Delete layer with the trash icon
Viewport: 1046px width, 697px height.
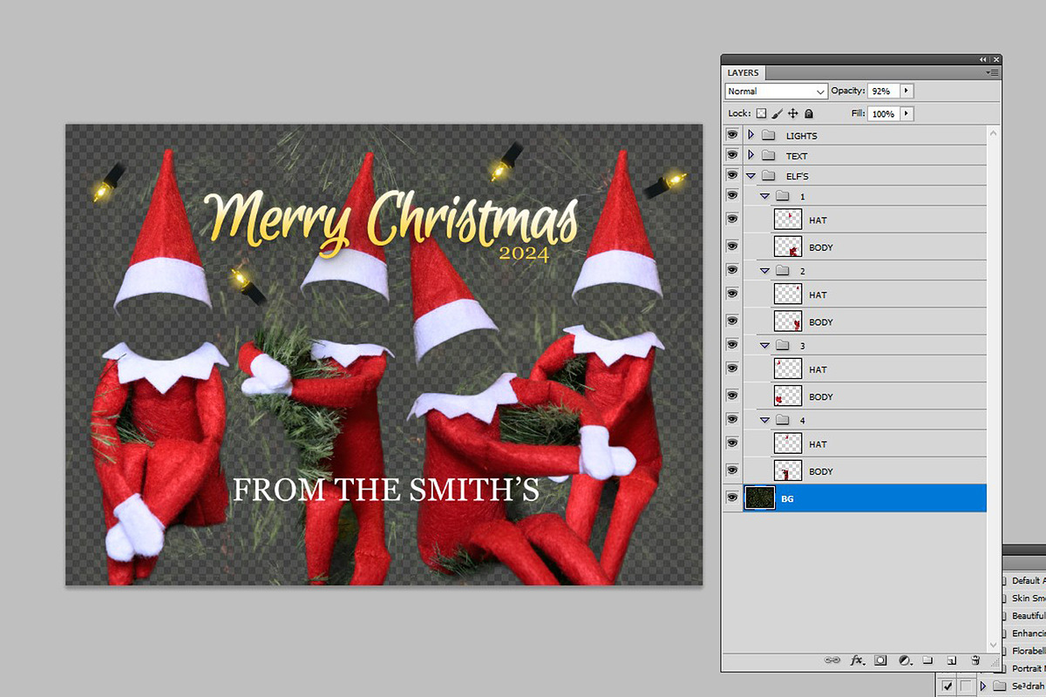point(975,660)
